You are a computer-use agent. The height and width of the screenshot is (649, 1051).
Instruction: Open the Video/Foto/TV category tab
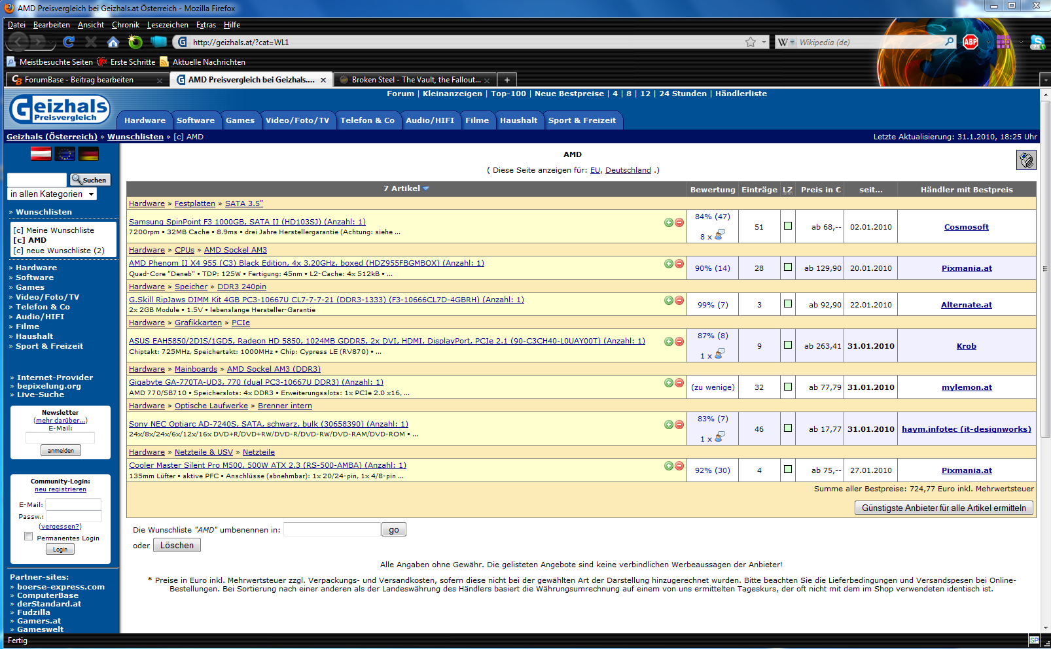tap(297, 120)
